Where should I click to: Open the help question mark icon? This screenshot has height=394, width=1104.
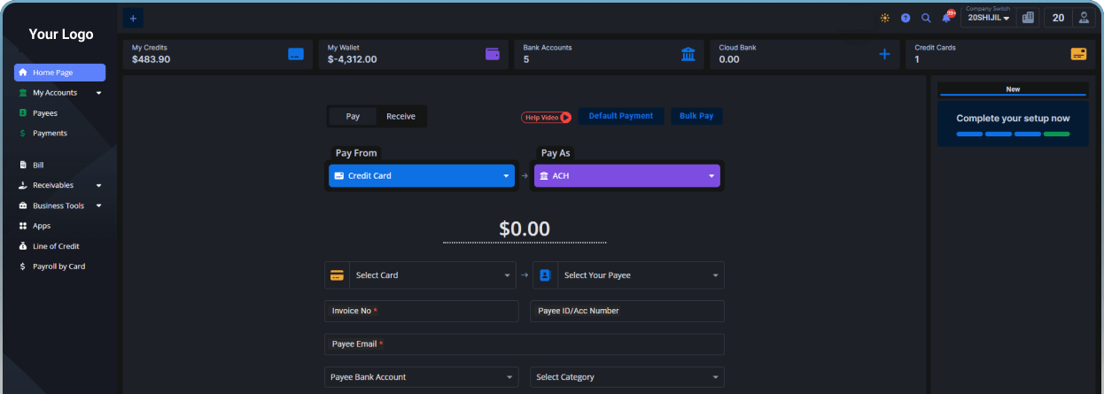click(906, 18)
